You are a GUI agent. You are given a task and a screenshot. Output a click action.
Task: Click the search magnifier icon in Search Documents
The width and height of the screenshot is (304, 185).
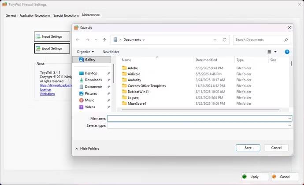pyautogui.click(x=286, y=40)
